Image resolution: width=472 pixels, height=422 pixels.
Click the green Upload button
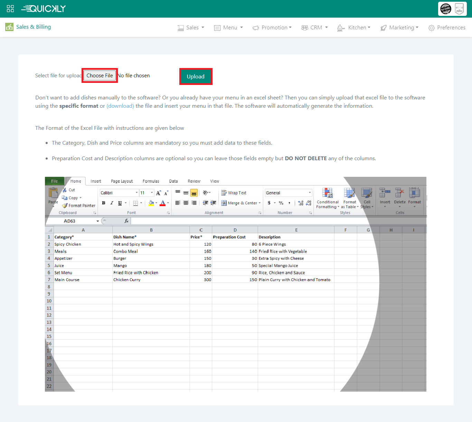[196, 77]
